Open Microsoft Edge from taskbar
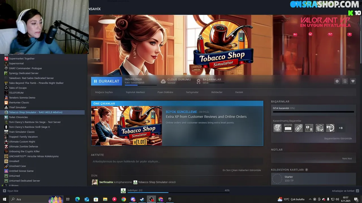Viewport: 362px width, 203px height. pos(77,199)
